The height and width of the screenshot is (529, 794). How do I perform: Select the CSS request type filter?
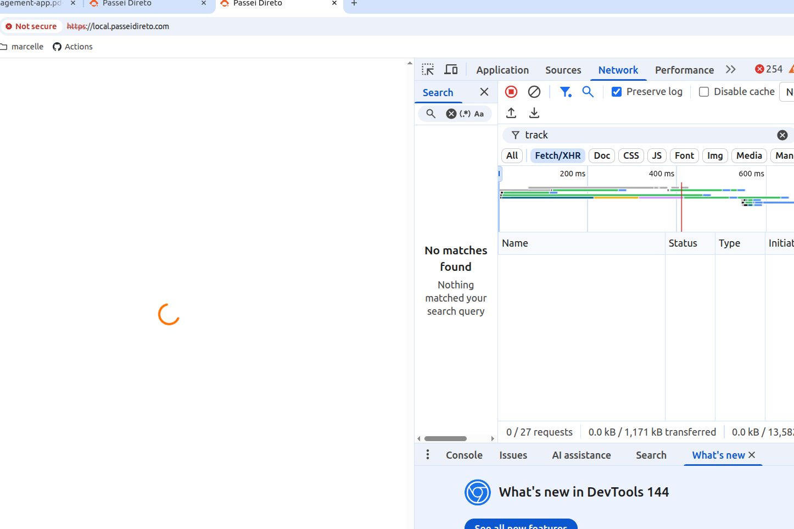pos(631,156)
